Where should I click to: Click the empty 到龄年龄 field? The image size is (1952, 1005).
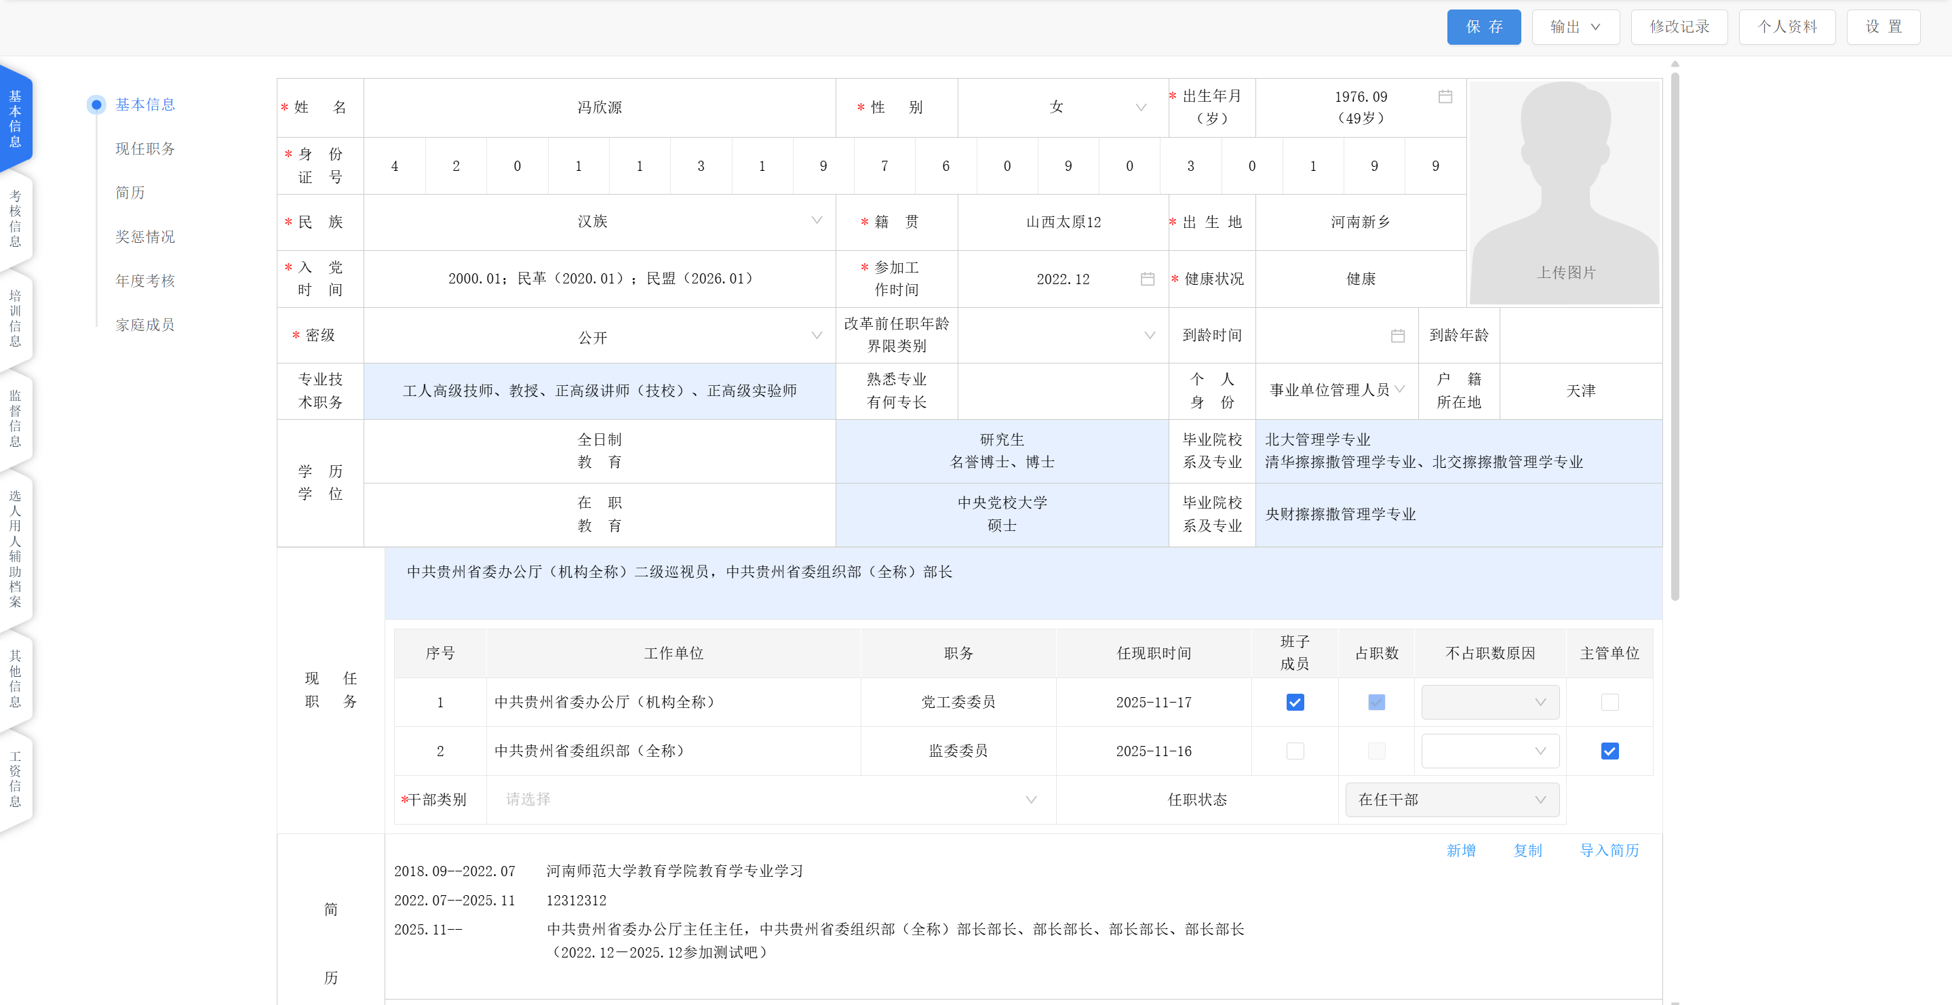pos(1581,336)
